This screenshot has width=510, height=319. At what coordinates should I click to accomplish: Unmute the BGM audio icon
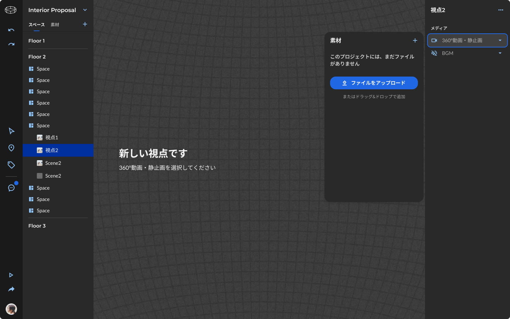pos(434,53)
